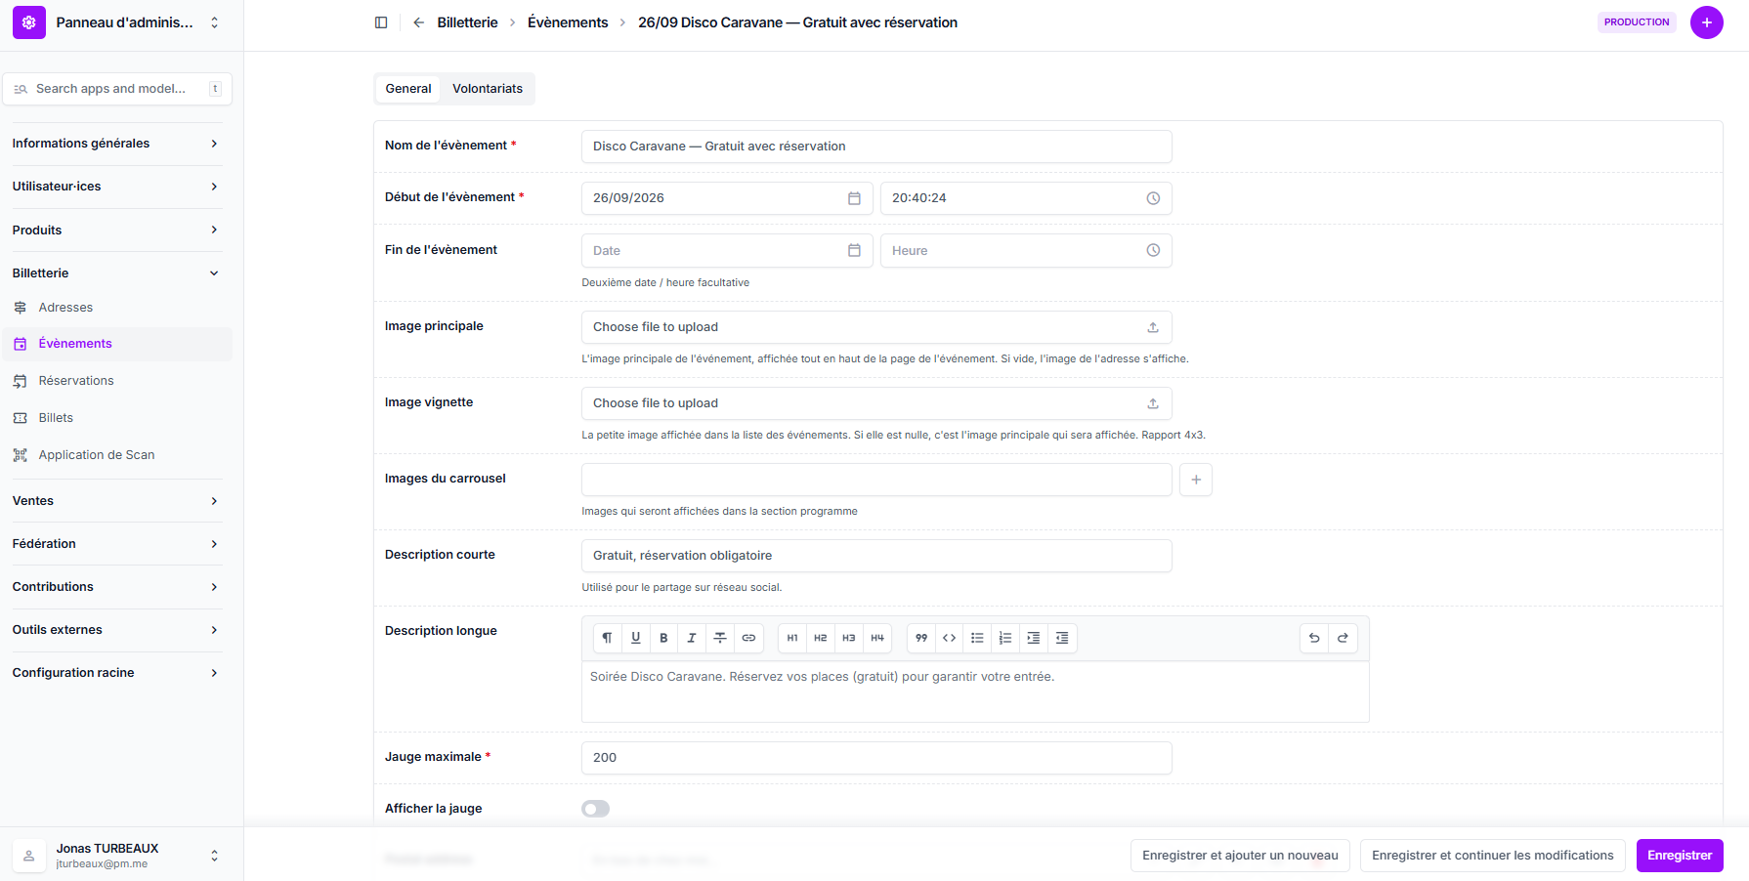Image resolution: width=1749 pixels, height=881 pixels.
Task: Insert a bulleted list in the editor
Action: pyautogui.click(x=977, y=638)
